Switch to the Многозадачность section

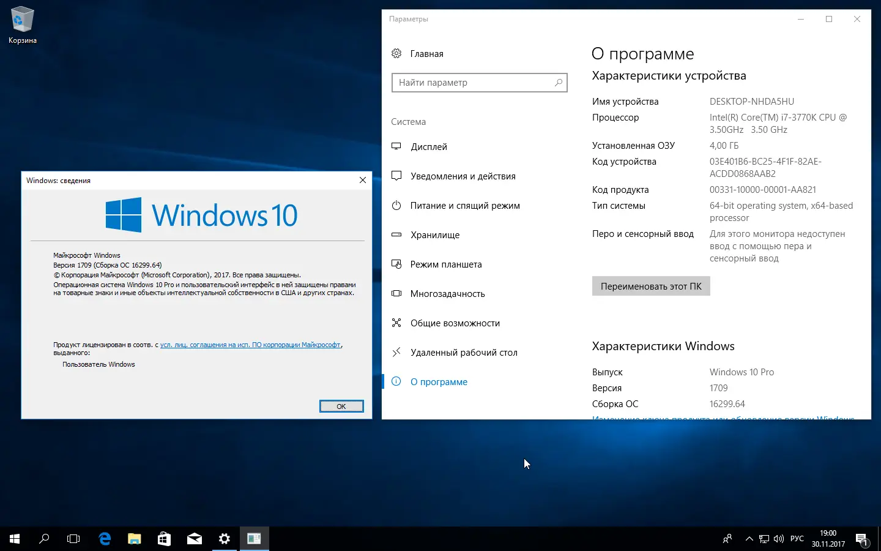[448, 293]
